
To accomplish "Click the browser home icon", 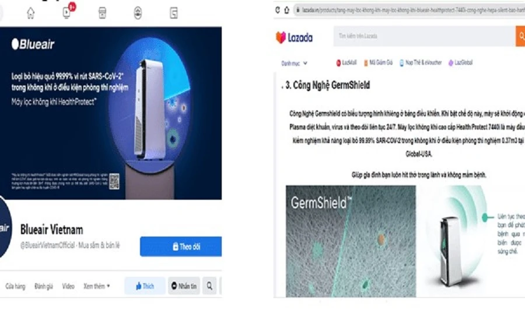I will pyautogui.click(x=286, y=10).
